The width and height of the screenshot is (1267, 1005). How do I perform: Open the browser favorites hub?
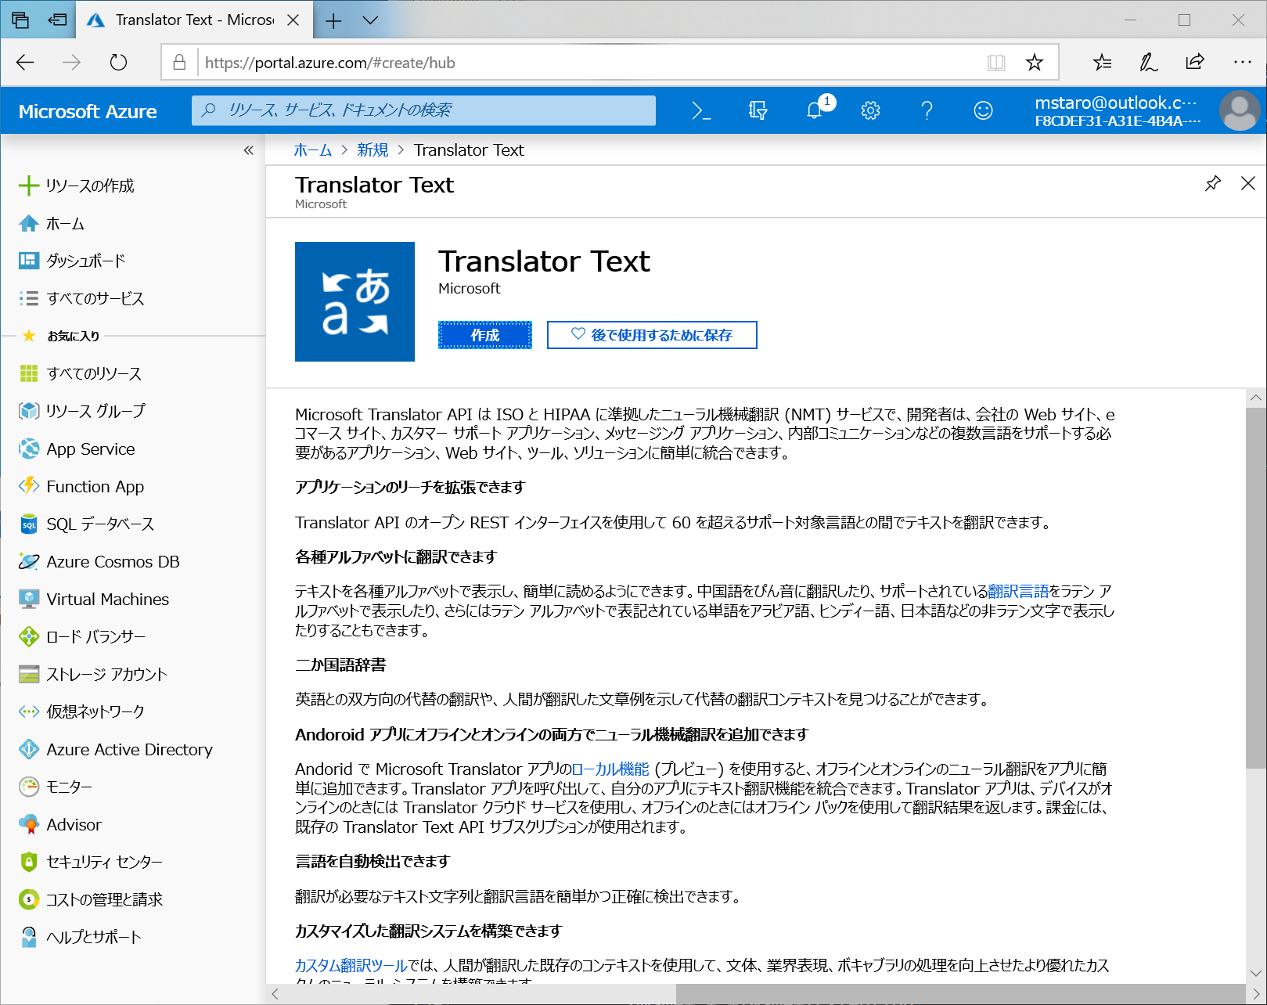point(1102,63)
